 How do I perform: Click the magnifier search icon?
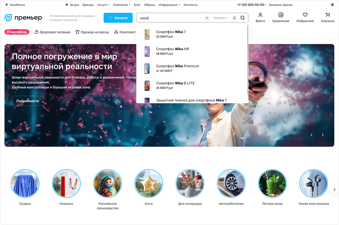coord(242,18)
